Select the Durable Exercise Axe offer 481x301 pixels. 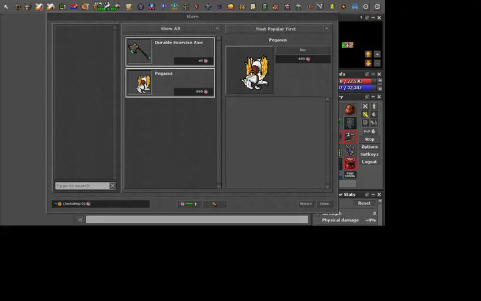(x=170, y=52)
